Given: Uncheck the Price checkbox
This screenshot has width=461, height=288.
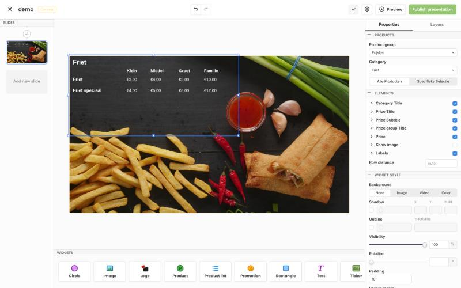Looking at the screenshot, I should 455,137.
